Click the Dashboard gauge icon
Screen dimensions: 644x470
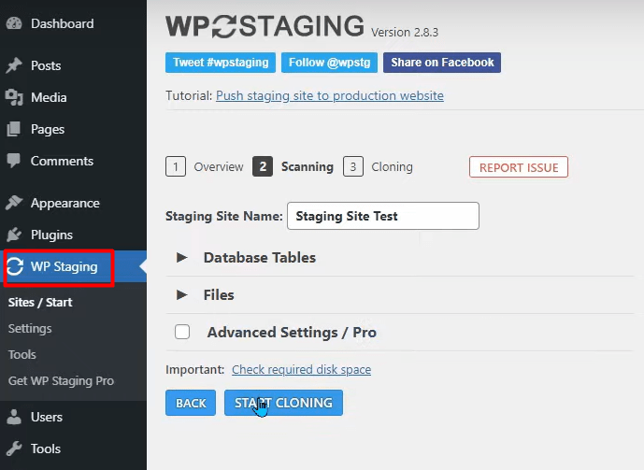(14, 23)
